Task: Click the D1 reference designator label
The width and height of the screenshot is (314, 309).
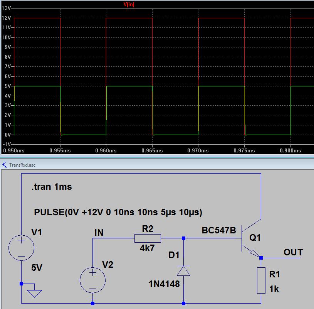Action: coord(174,255)
